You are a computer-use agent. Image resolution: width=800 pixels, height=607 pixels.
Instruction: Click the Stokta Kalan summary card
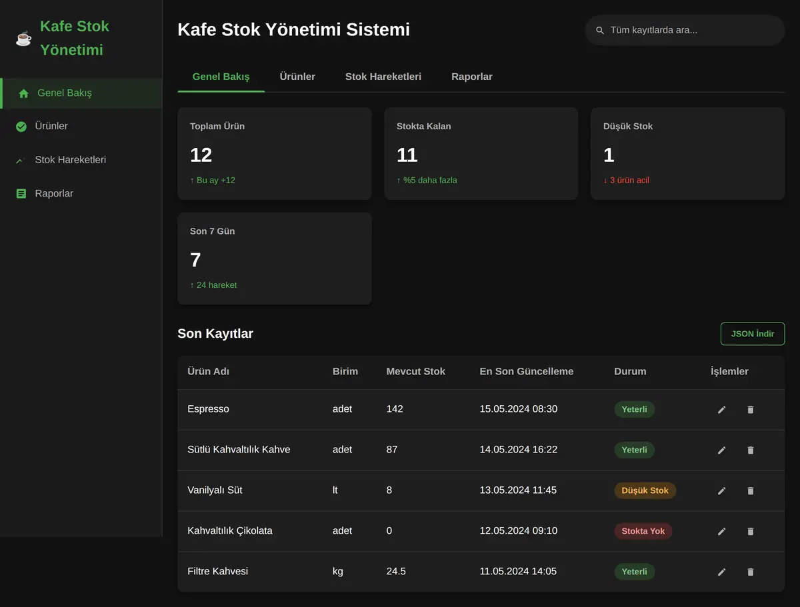pyautogui.click(x=481, y=154)
